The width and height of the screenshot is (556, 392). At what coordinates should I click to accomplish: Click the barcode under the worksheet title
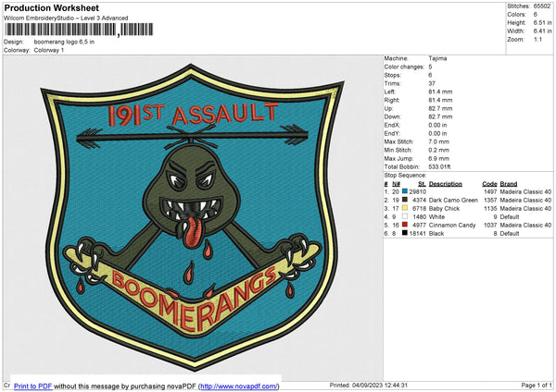tap(79, 30)
